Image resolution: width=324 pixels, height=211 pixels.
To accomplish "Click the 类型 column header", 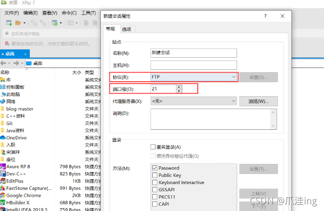I will coord(92,72).
